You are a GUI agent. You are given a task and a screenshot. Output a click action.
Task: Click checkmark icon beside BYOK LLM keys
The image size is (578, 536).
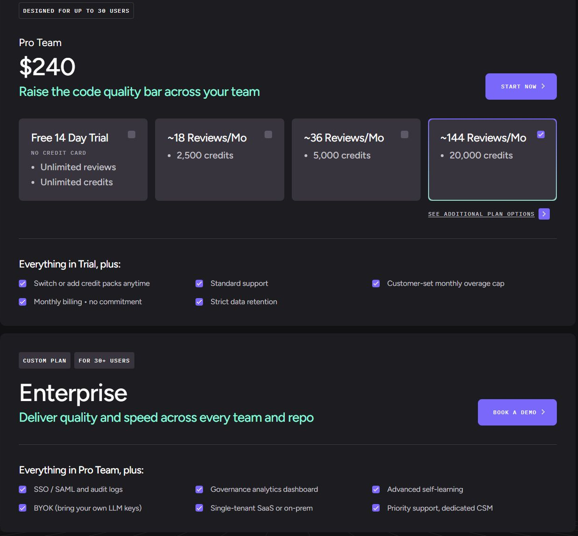tap(23, 508)
